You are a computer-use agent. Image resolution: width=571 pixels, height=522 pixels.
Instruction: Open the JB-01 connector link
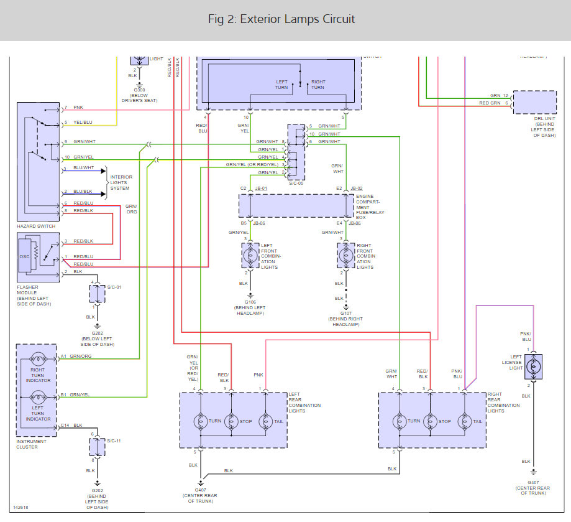point(261,189)
